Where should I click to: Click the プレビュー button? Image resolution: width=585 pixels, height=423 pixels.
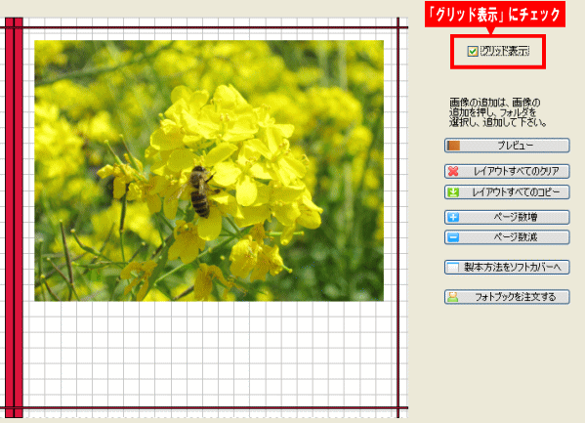pos(507,146)
